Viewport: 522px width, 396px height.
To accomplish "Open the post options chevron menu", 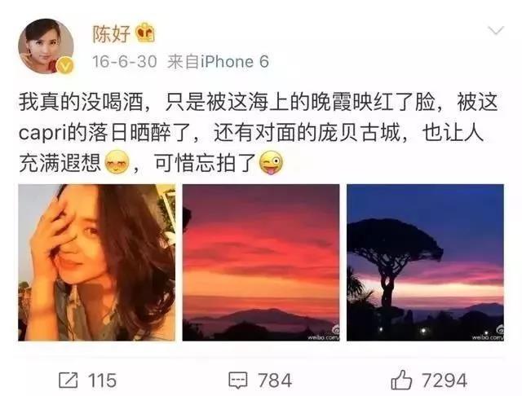I will click(496, 31).
